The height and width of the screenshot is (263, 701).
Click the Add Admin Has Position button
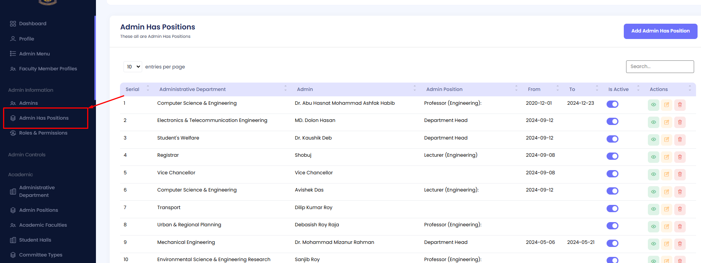(660, 31)
